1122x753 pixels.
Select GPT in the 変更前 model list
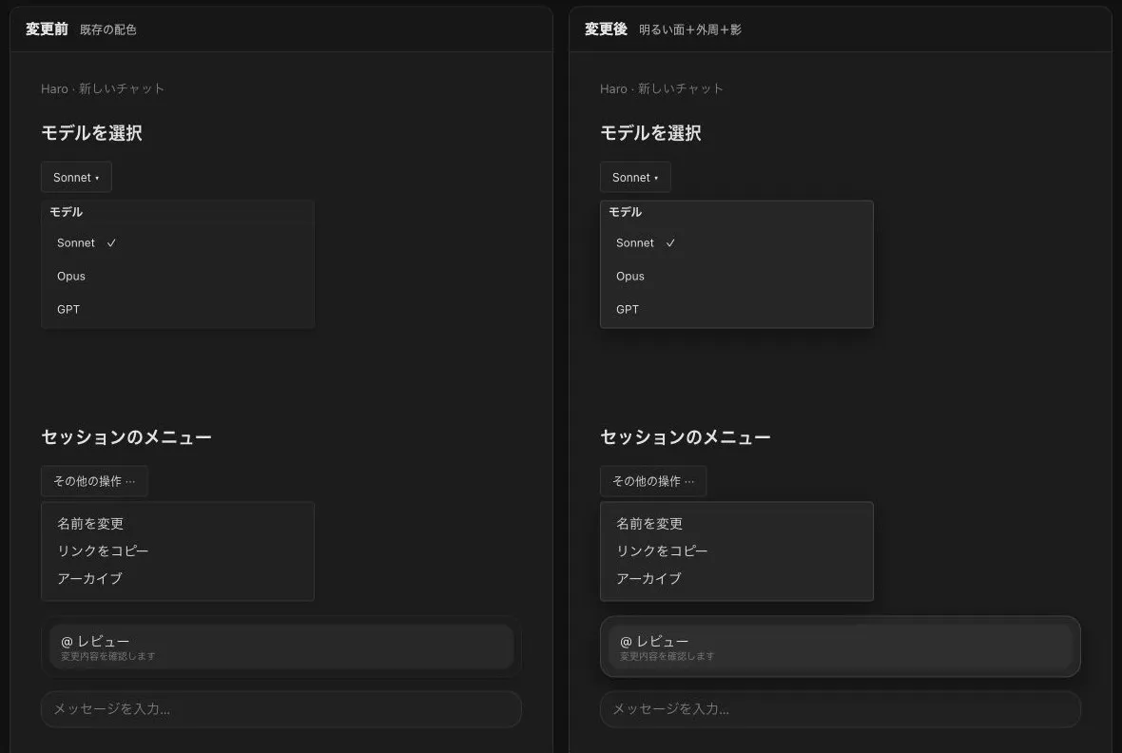[178, 309]
